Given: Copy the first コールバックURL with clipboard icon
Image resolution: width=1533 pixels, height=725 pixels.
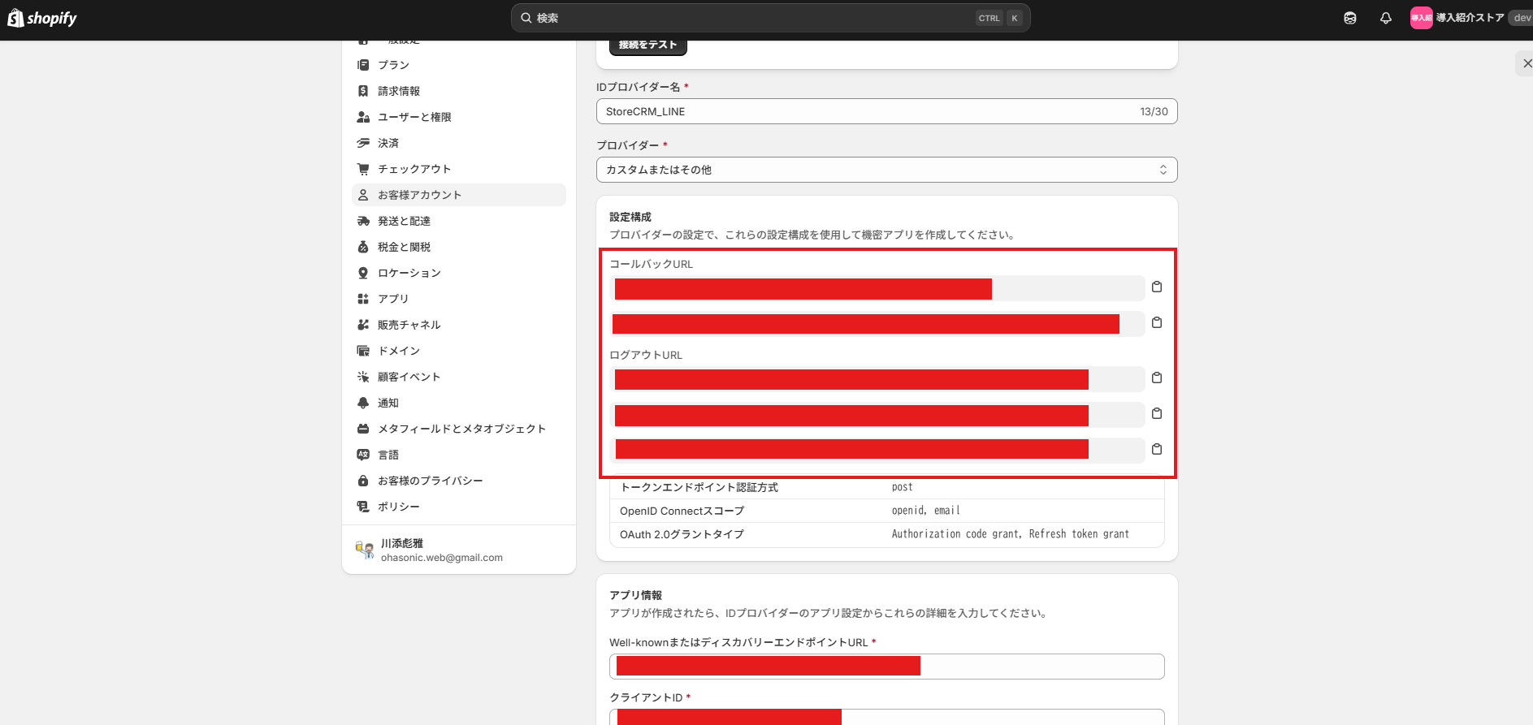Looking at the screenshot, I should pyautogui.click(x=1157, y=287).
